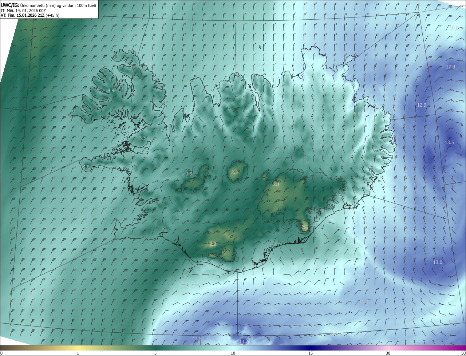The height and width of the screenshot is (356, 466).
Task: Click the 3.1 value on the large glacier
Action: point(276,185)
